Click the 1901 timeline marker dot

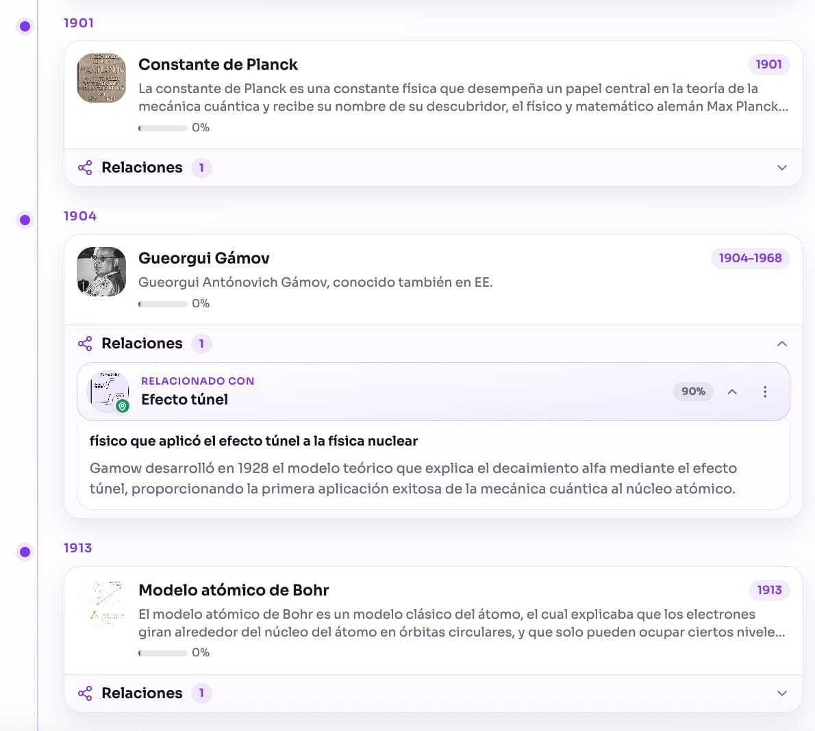(25, 26)
